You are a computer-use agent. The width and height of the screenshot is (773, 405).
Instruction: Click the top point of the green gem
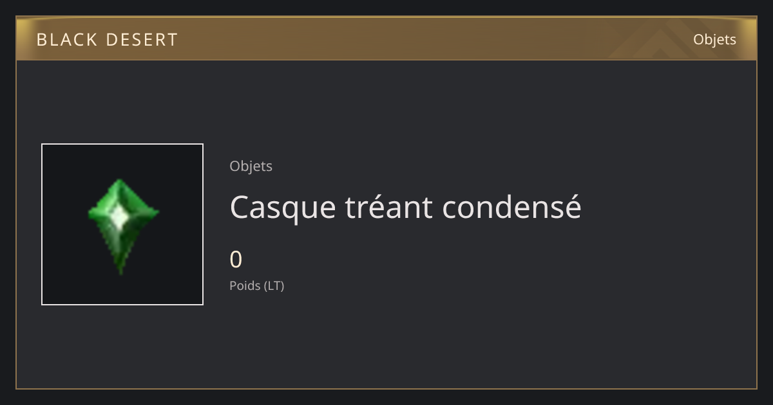pos(117,183)
